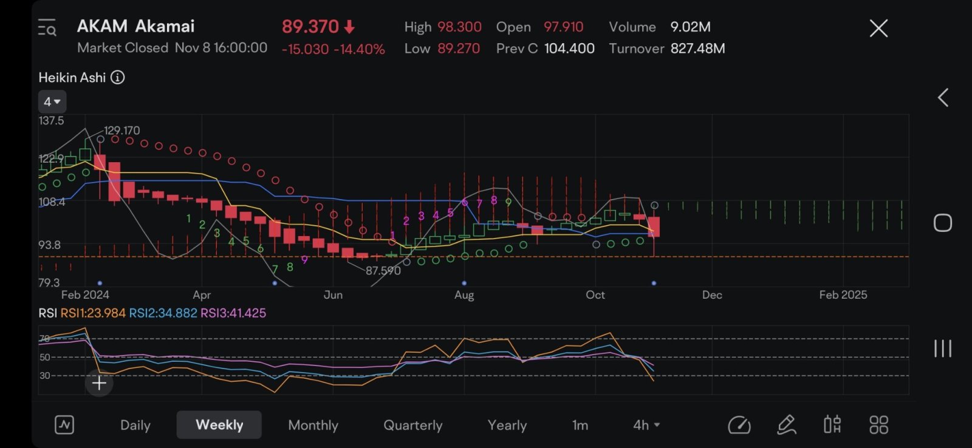972x448 pixels.
Task: Select the 1m interval tab
Action: (x=580, y=425)
